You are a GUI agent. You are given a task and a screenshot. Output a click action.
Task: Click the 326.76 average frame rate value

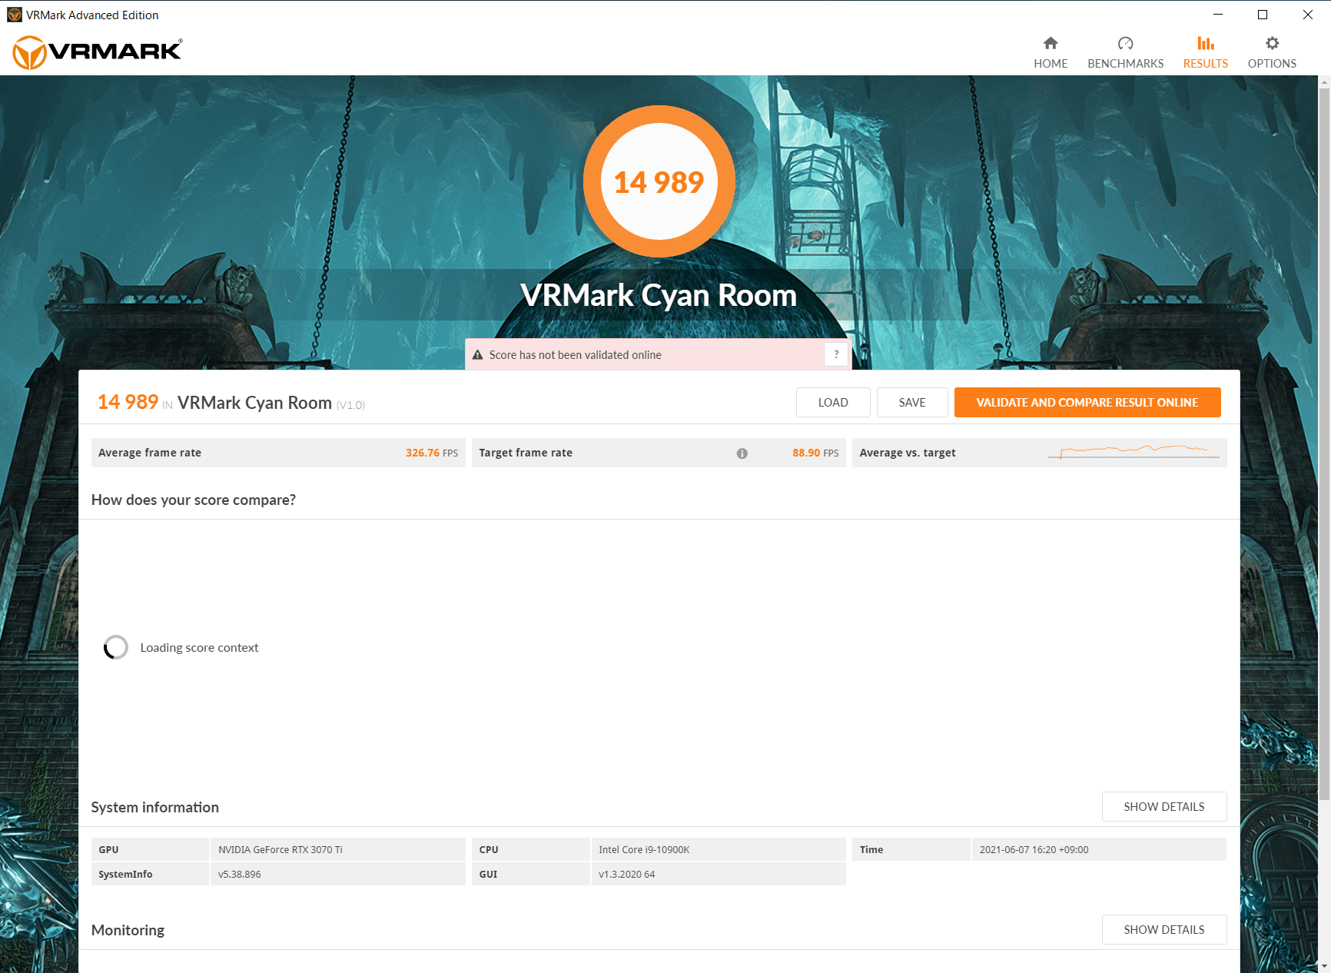tap(422, 453)
